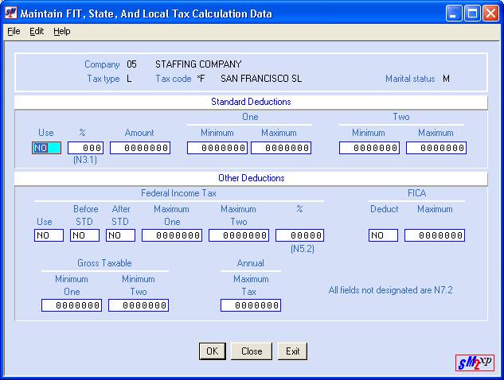Click the STAFFING COMPANY name text
Viewport: 504px width, 380px height.
coord(198,64)
